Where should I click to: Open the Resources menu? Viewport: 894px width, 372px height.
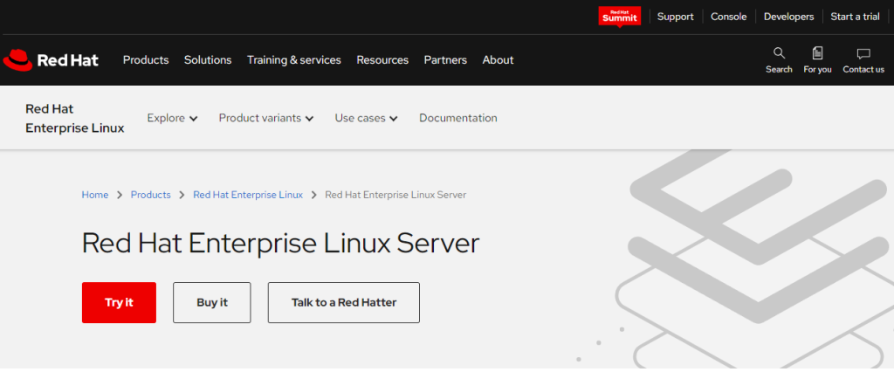click(382, 60)
